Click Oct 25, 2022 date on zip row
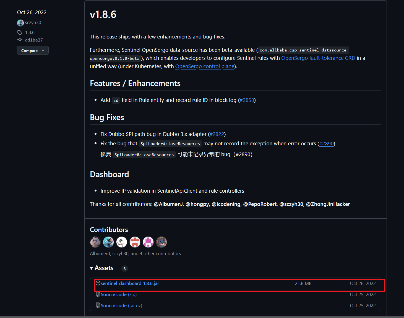Screen dimensions: 404x318 363,294
